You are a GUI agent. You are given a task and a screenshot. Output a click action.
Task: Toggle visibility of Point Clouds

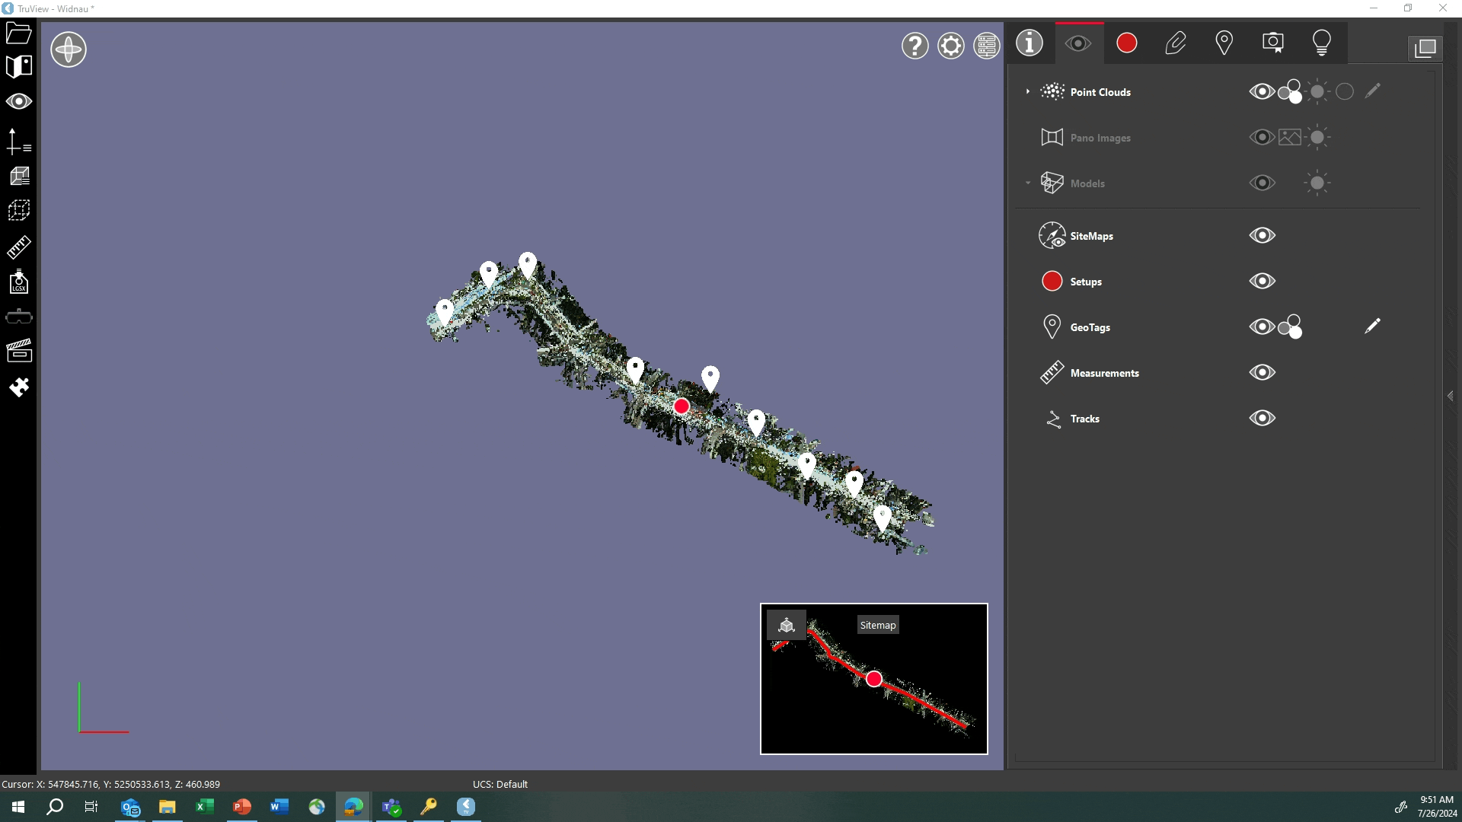point(1262,91)
